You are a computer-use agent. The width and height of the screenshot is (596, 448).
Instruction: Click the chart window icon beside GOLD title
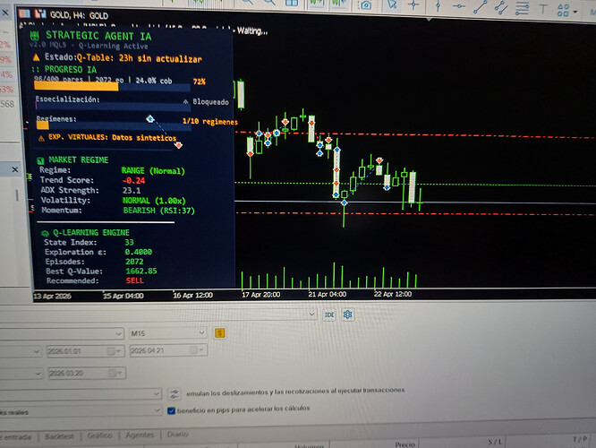click(x=25, y=13)
